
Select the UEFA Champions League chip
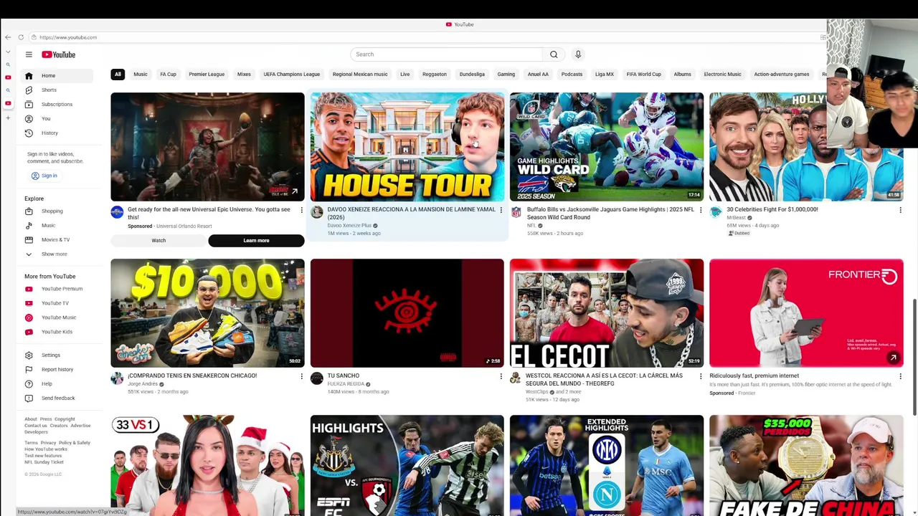point(291,74)
